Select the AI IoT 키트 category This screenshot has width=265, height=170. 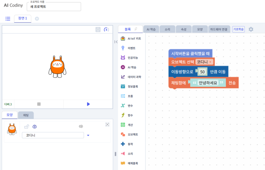coord(131,38)
